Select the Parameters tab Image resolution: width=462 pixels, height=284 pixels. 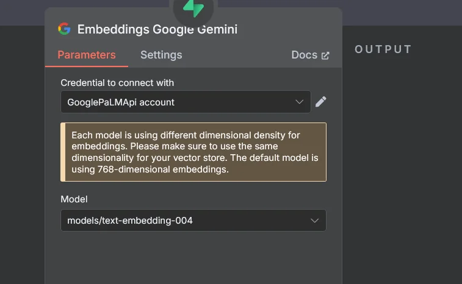point(87,55)
